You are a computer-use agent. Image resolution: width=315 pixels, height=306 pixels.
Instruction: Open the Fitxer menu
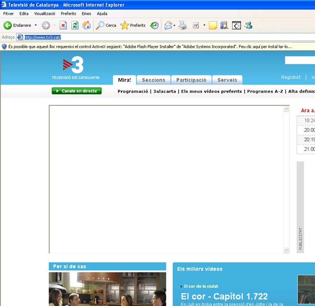9,14
